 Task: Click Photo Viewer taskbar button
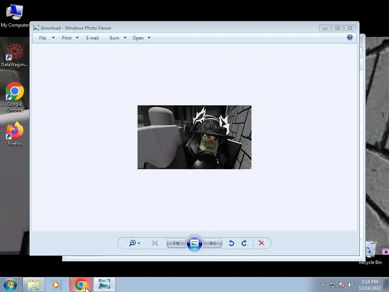(x=104, y=284)
